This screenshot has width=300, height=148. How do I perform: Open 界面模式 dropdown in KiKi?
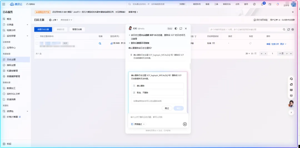click(x=138, y=124)
